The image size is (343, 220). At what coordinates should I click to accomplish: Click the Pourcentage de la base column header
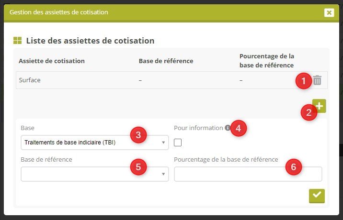[x=266, y=61]
